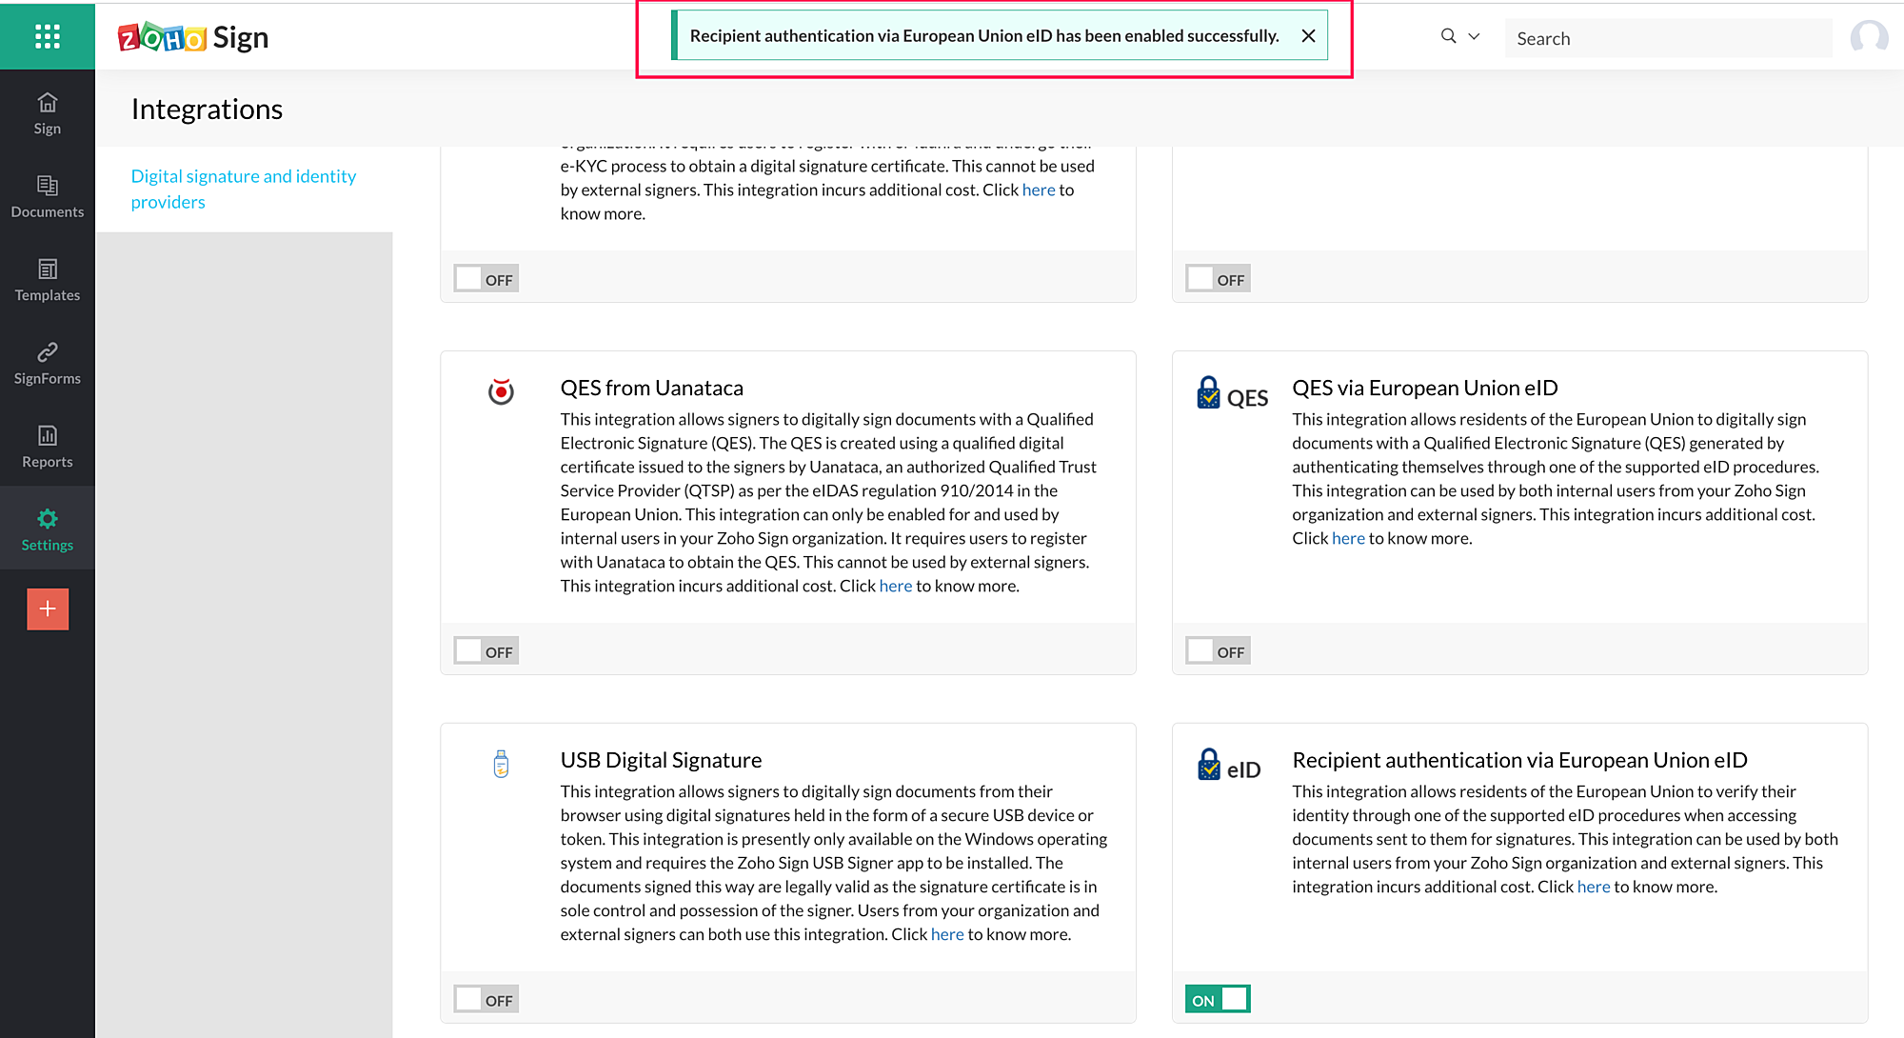Dismiss the success notification banner
This screenshot has width=1904, height=1038.
(x=1308, y=35)
